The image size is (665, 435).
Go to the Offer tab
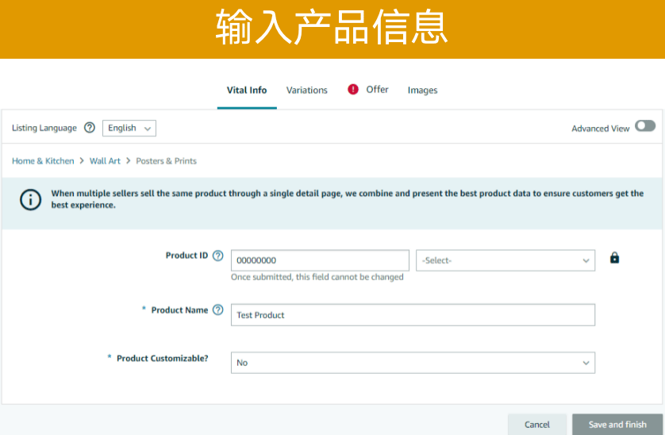[x=377, y=90]
